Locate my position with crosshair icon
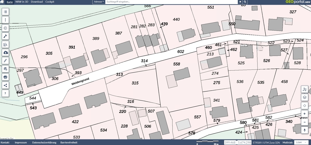The image size is (311, 145). click(x=305, y=106)
